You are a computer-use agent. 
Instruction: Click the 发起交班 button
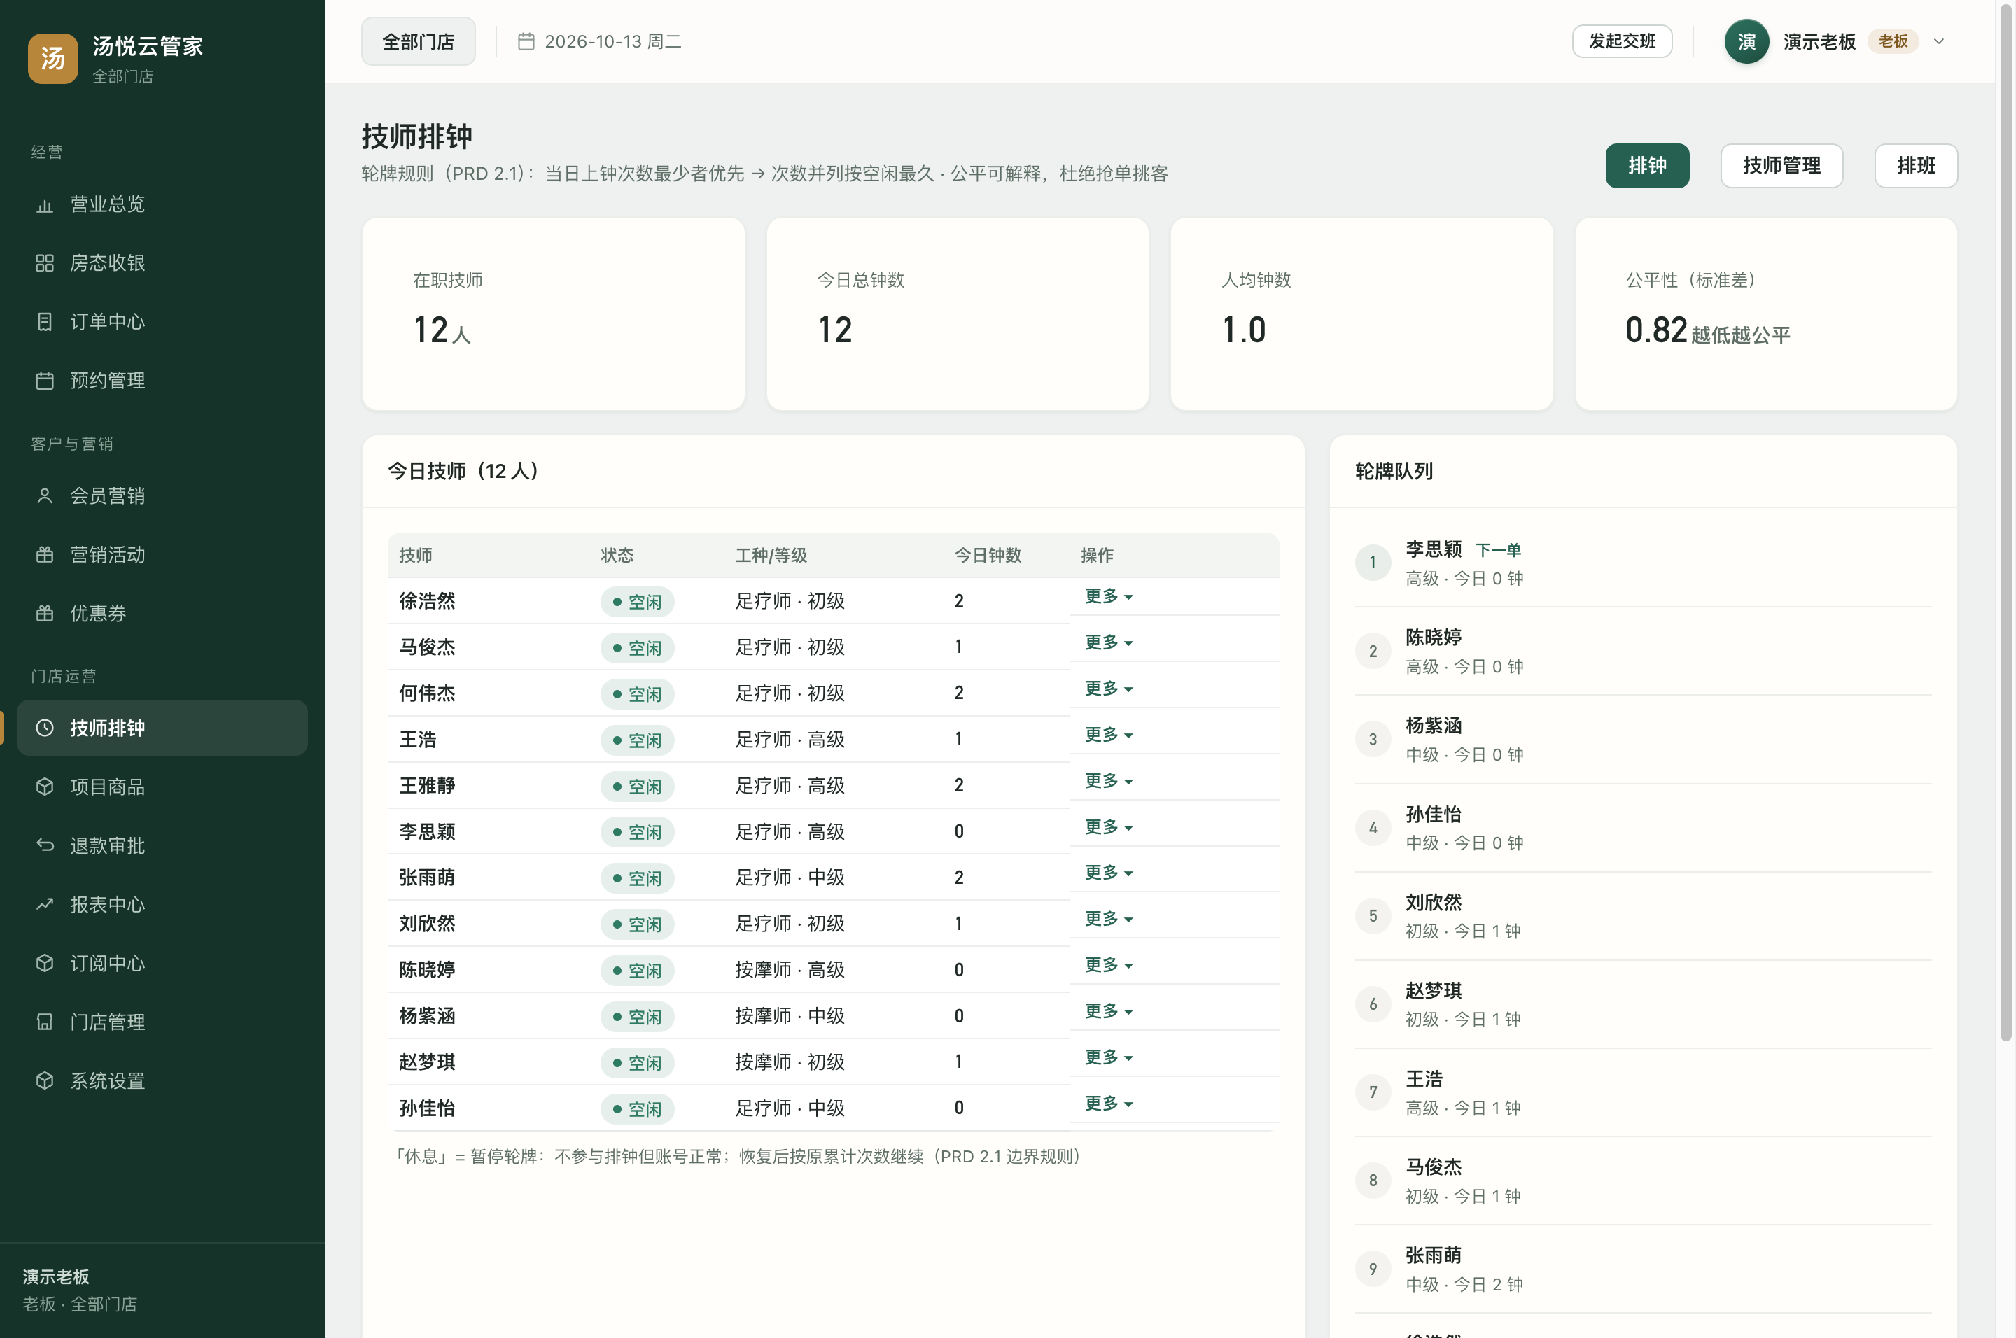pyautogui.click(x=1622, y=41)
